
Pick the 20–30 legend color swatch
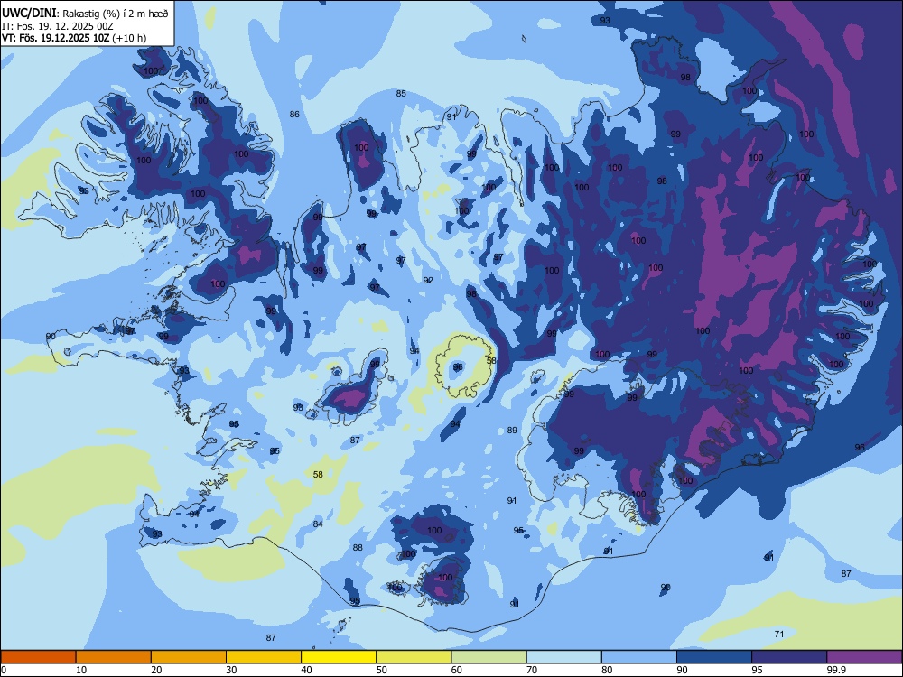(x=189, y=657)
